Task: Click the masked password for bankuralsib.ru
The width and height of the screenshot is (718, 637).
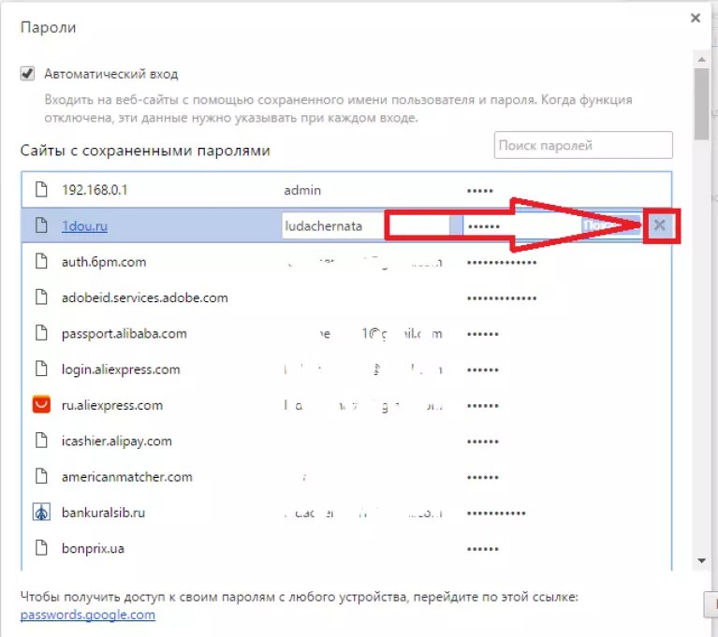Action: pos(496,513)
